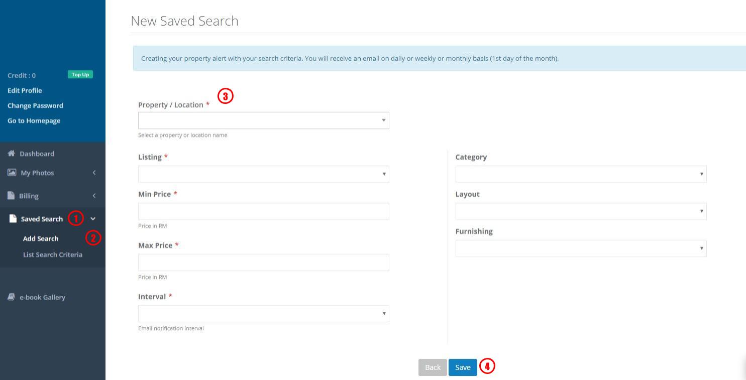Collapse the Saved Search submenu chevron
Viewport: 746px width, 380px height.
click(x=93, y=219)
